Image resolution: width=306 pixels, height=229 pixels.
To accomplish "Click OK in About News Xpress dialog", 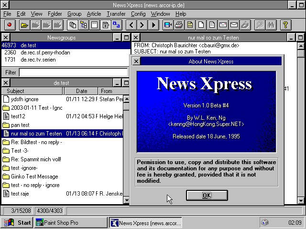I will tap(207, 195).
